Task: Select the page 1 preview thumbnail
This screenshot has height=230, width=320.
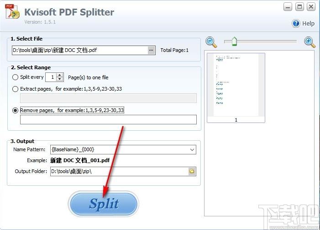Action: point(236,88)
